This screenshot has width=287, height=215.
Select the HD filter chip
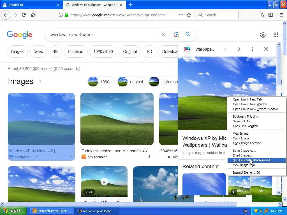[x=149, y=52]
